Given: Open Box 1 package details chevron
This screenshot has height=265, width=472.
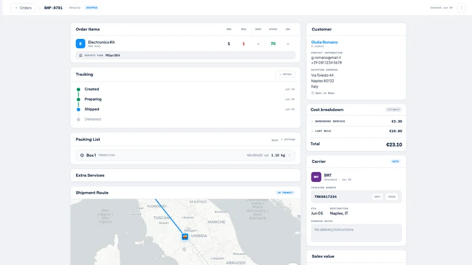Looking at the screenshot, I should [290, 155].
